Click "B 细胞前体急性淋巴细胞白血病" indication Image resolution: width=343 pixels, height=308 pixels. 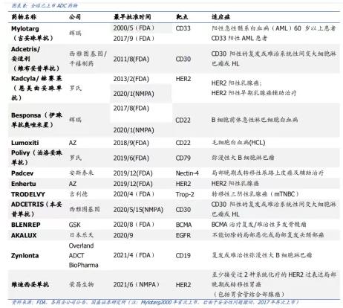click(255, 120)
